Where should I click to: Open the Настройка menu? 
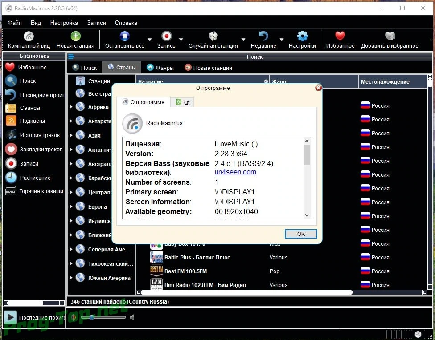64,23
